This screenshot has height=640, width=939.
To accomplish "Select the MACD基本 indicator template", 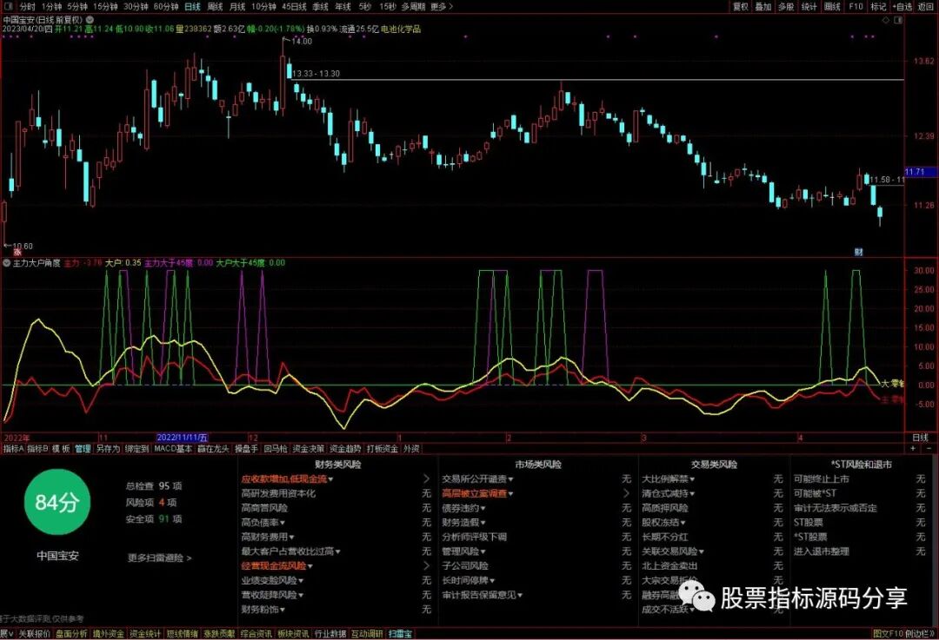I will coord(174,449).
